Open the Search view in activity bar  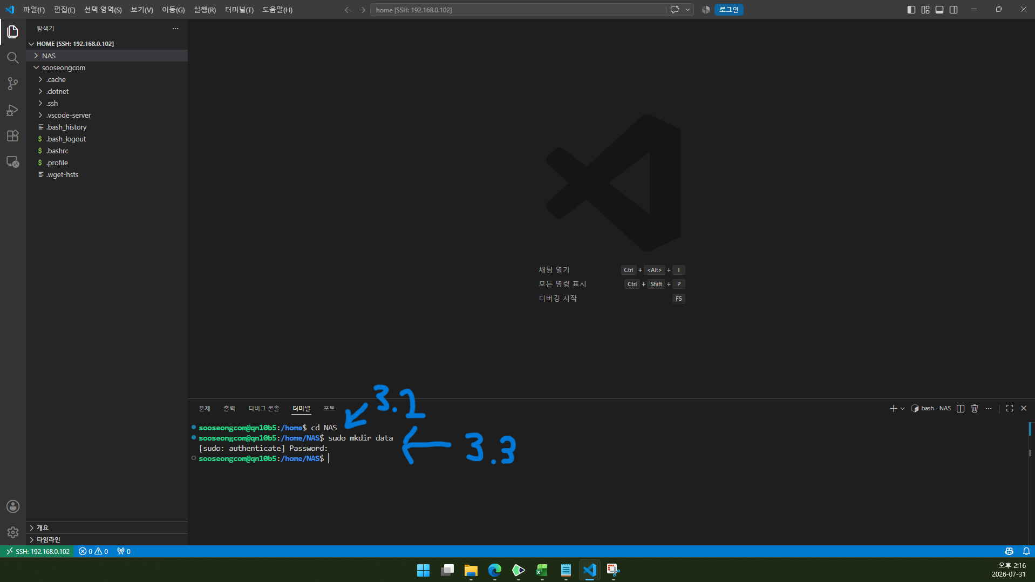13,58
